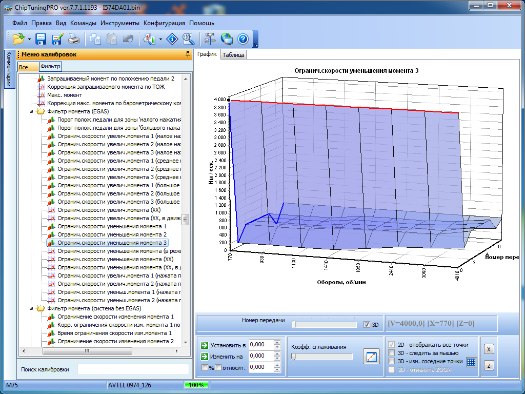Click the X axis button
The image size is (525, 394).
489,349
